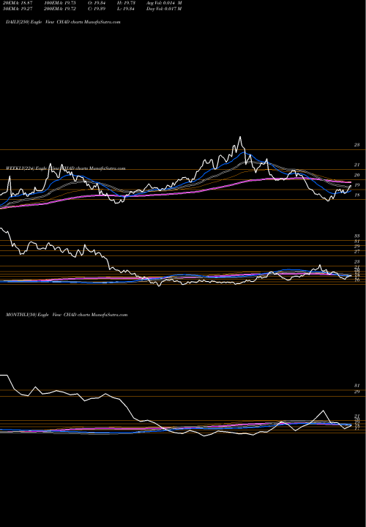Click the daily chart's highest price peak

click(x=240, y=137)
